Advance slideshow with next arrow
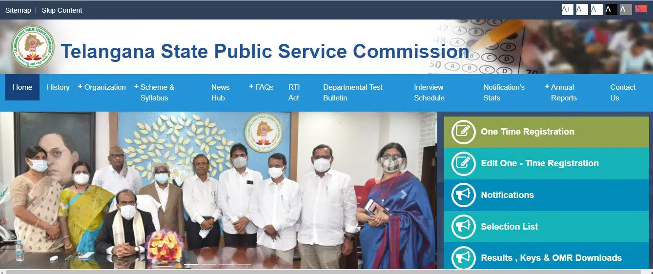Image resolution: width=653 pixels, height=274 pixels. pyautogui.click(x=403, y=195)
